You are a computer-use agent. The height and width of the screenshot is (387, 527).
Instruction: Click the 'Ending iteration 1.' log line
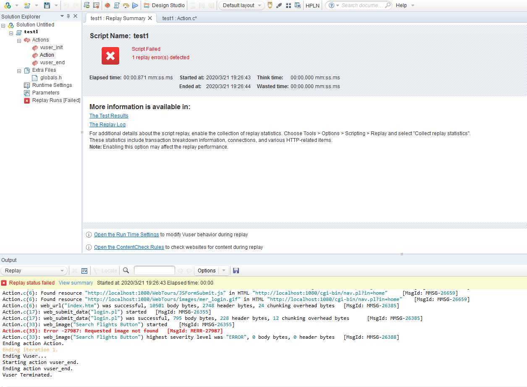click(x=30, y=350)
